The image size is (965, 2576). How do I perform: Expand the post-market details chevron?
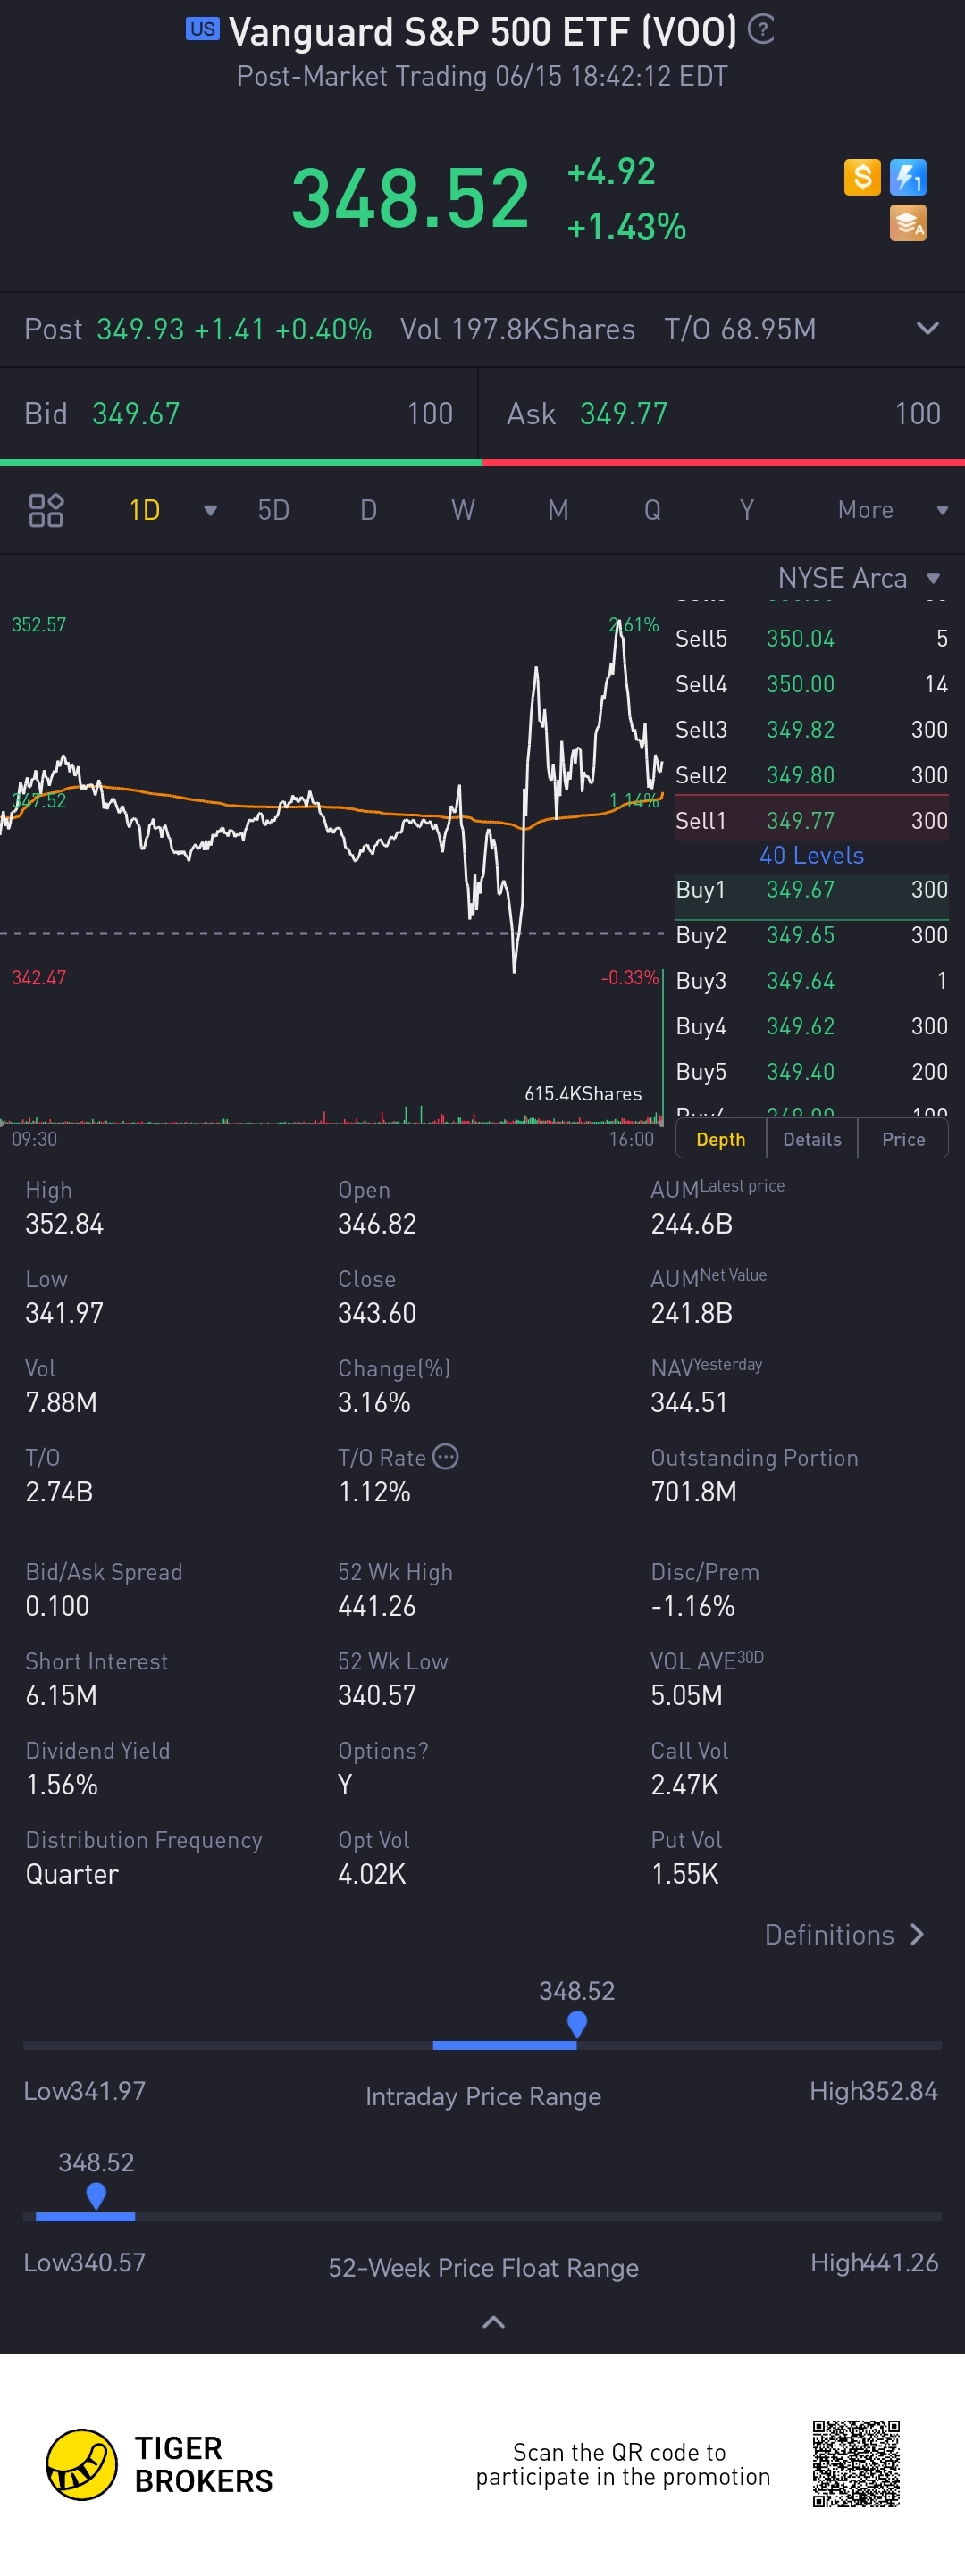927,329
